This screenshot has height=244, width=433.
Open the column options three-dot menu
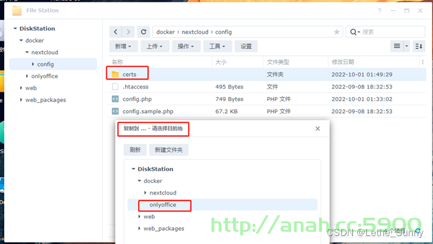[x=423, y=62]
